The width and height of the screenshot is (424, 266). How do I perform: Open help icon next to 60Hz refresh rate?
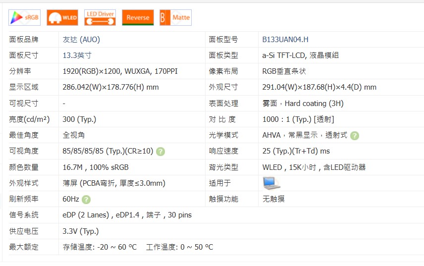[86, 199]
